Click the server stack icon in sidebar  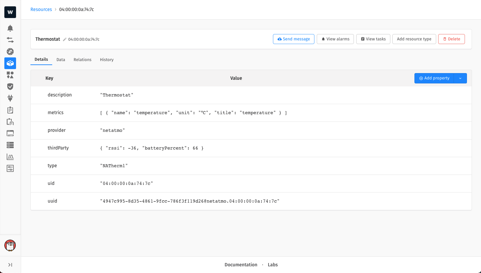click(x=10, y=145)
